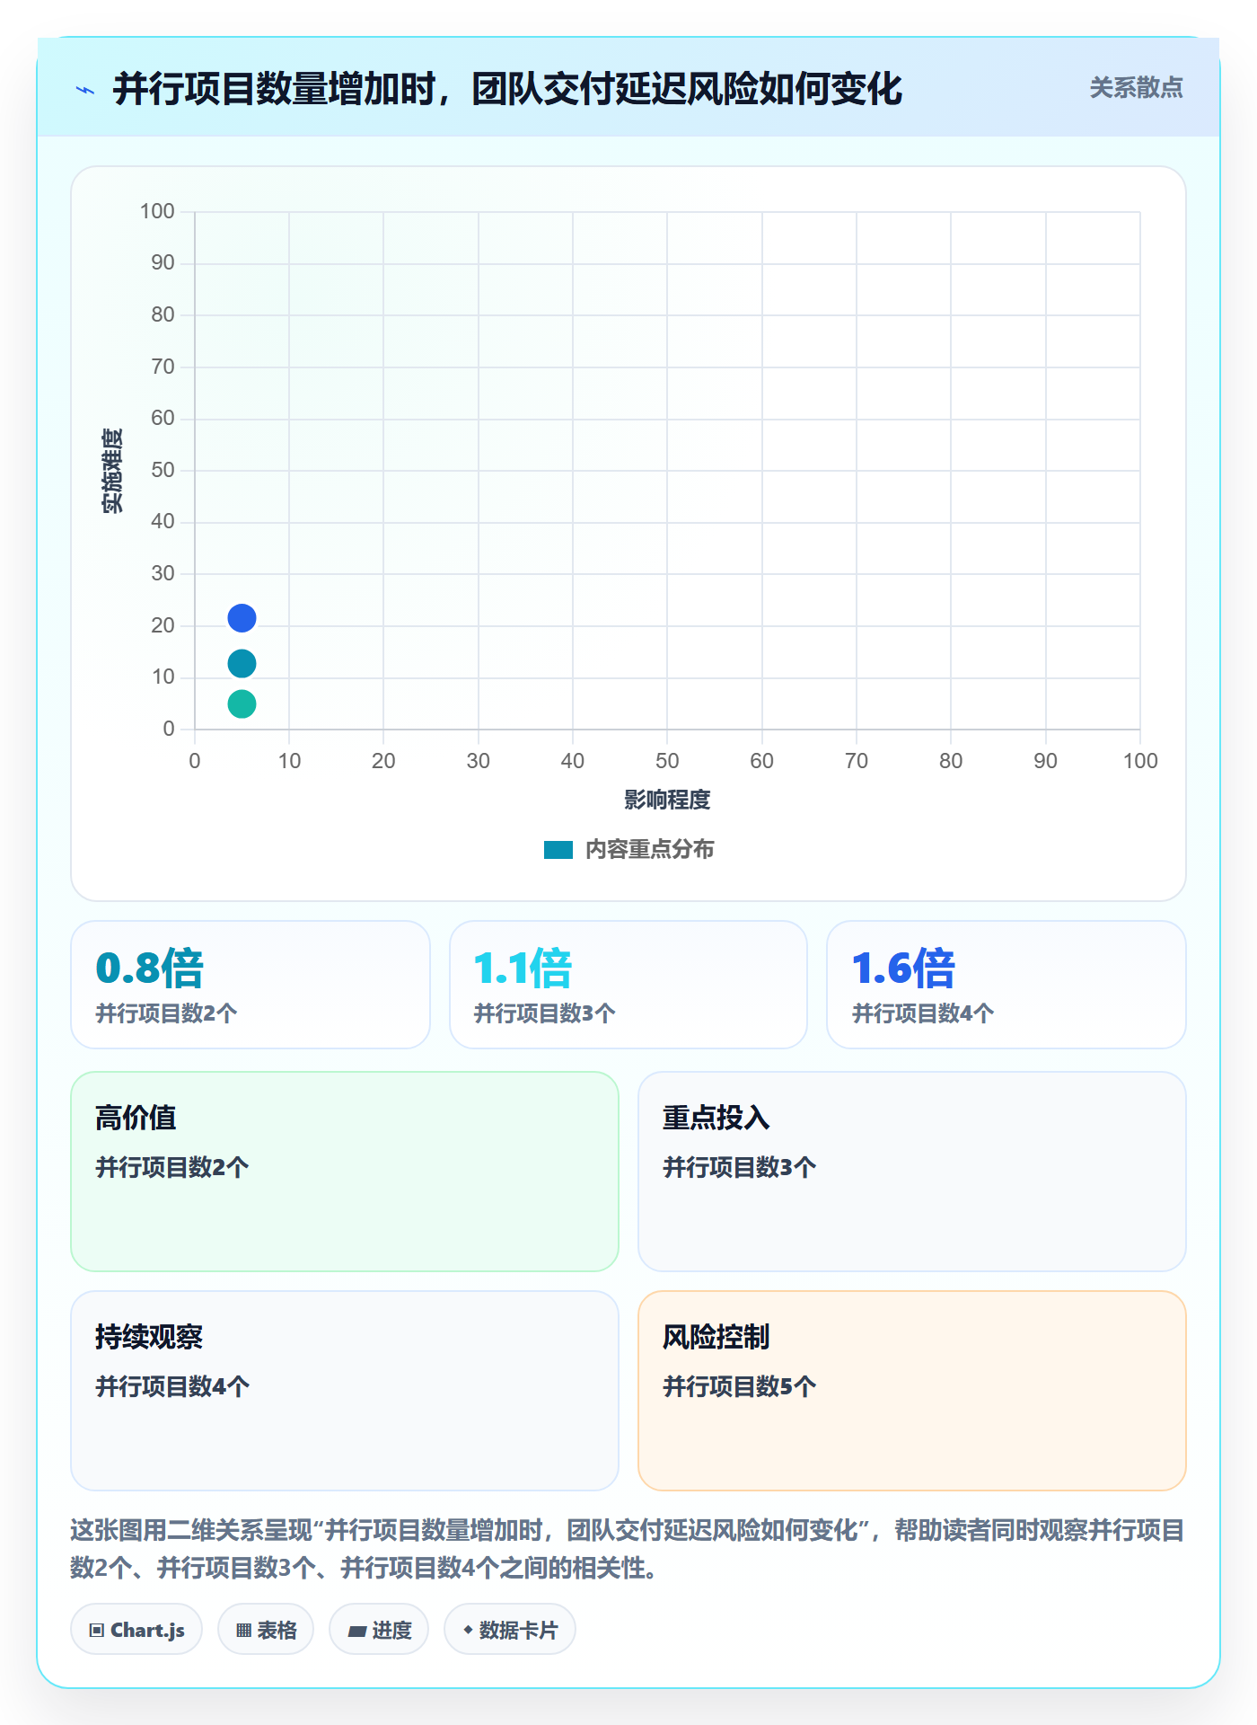The image size is (1257, 1725).
Task: Click x-axis tick label 100
Action: click(x=1140, y=761)
